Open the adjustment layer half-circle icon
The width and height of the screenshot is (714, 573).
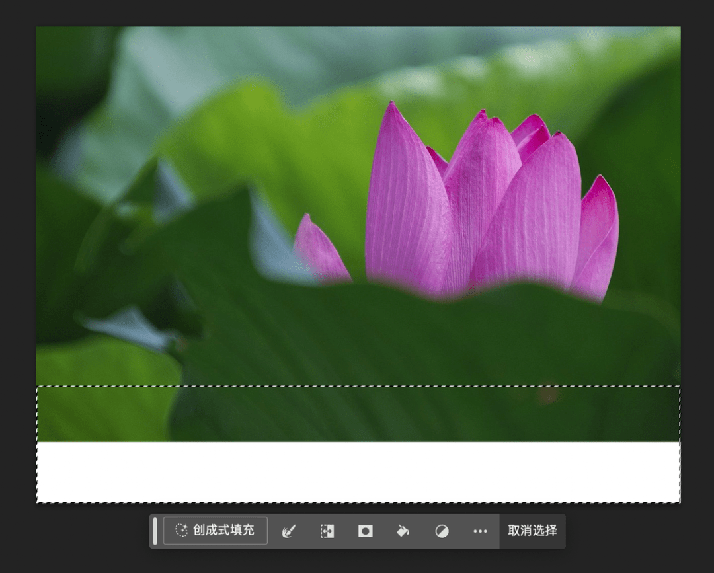(x=442, y=531)
